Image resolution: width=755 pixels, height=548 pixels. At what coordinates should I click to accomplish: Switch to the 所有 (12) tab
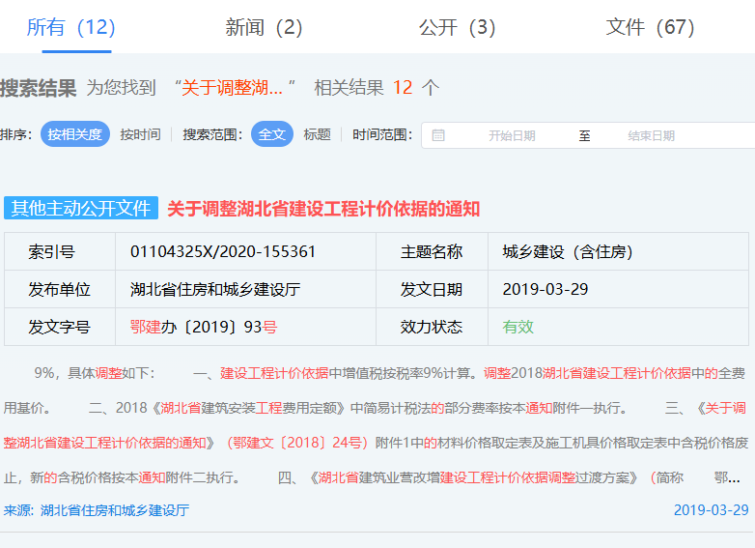(x=70, y=27)
